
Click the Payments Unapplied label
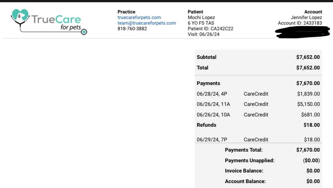pyautogui.click(x=250, y=161)
